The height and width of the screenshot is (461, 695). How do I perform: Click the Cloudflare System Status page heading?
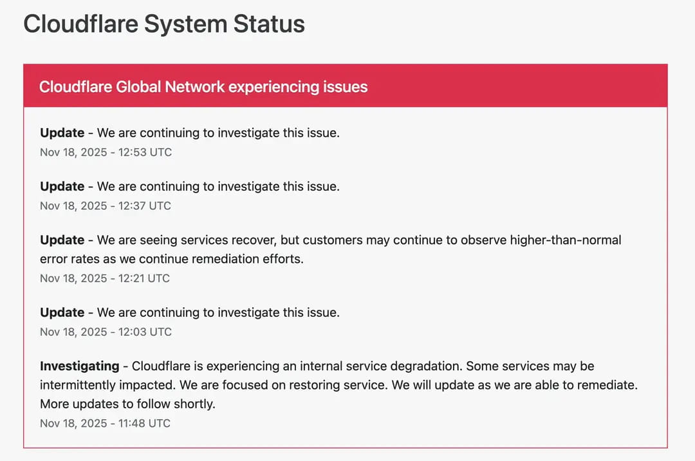164,24
